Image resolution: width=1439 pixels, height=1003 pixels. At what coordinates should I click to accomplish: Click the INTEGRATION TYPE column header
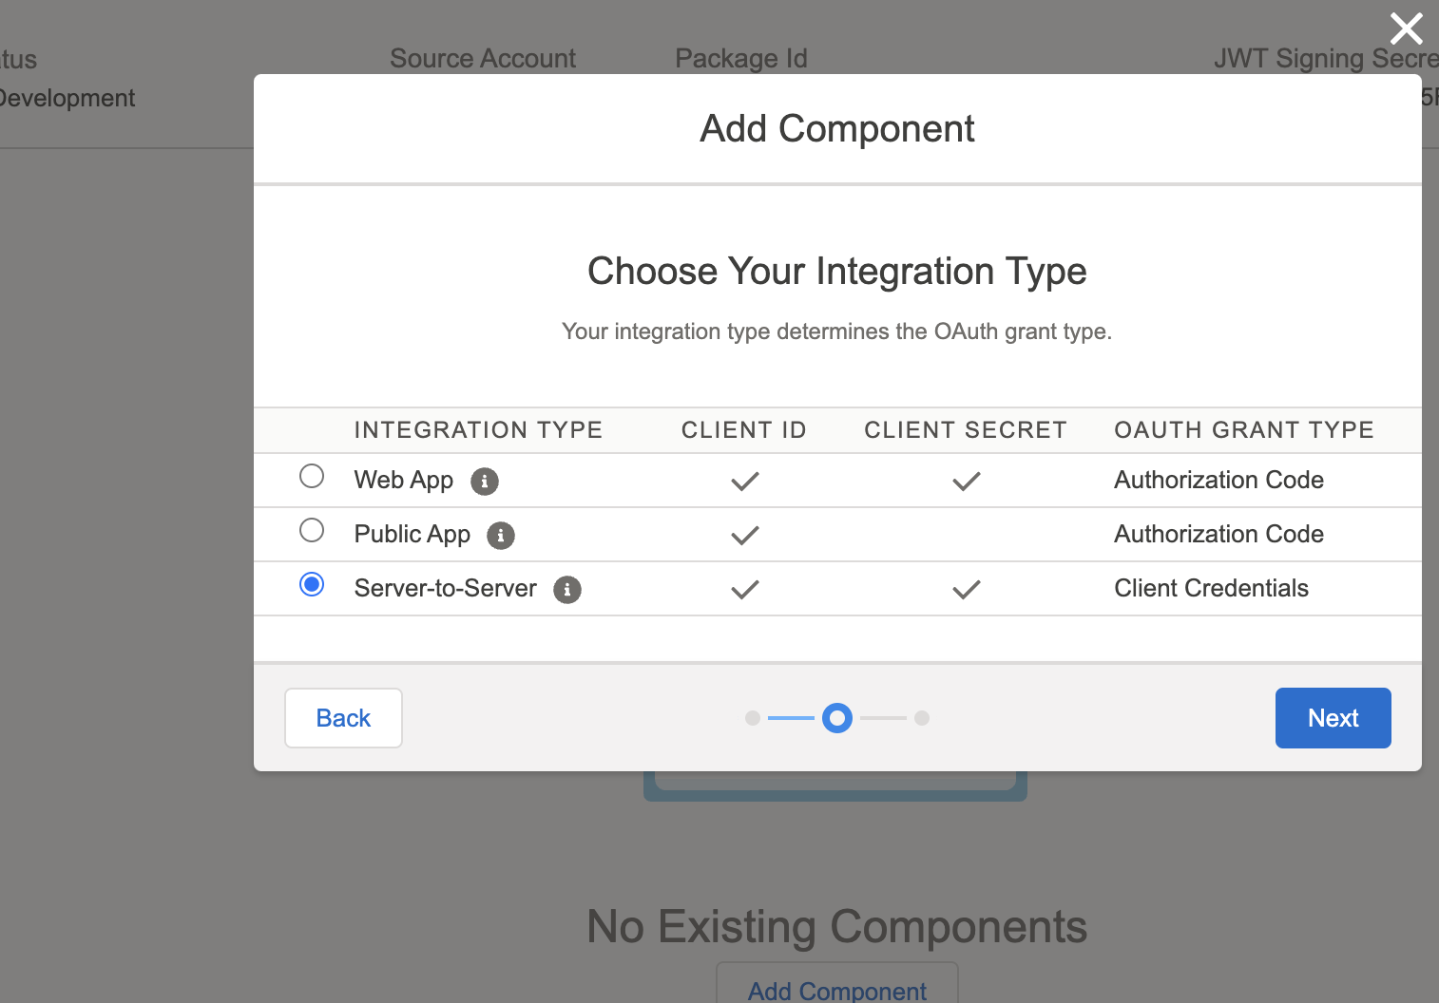(x=479, y=430)
